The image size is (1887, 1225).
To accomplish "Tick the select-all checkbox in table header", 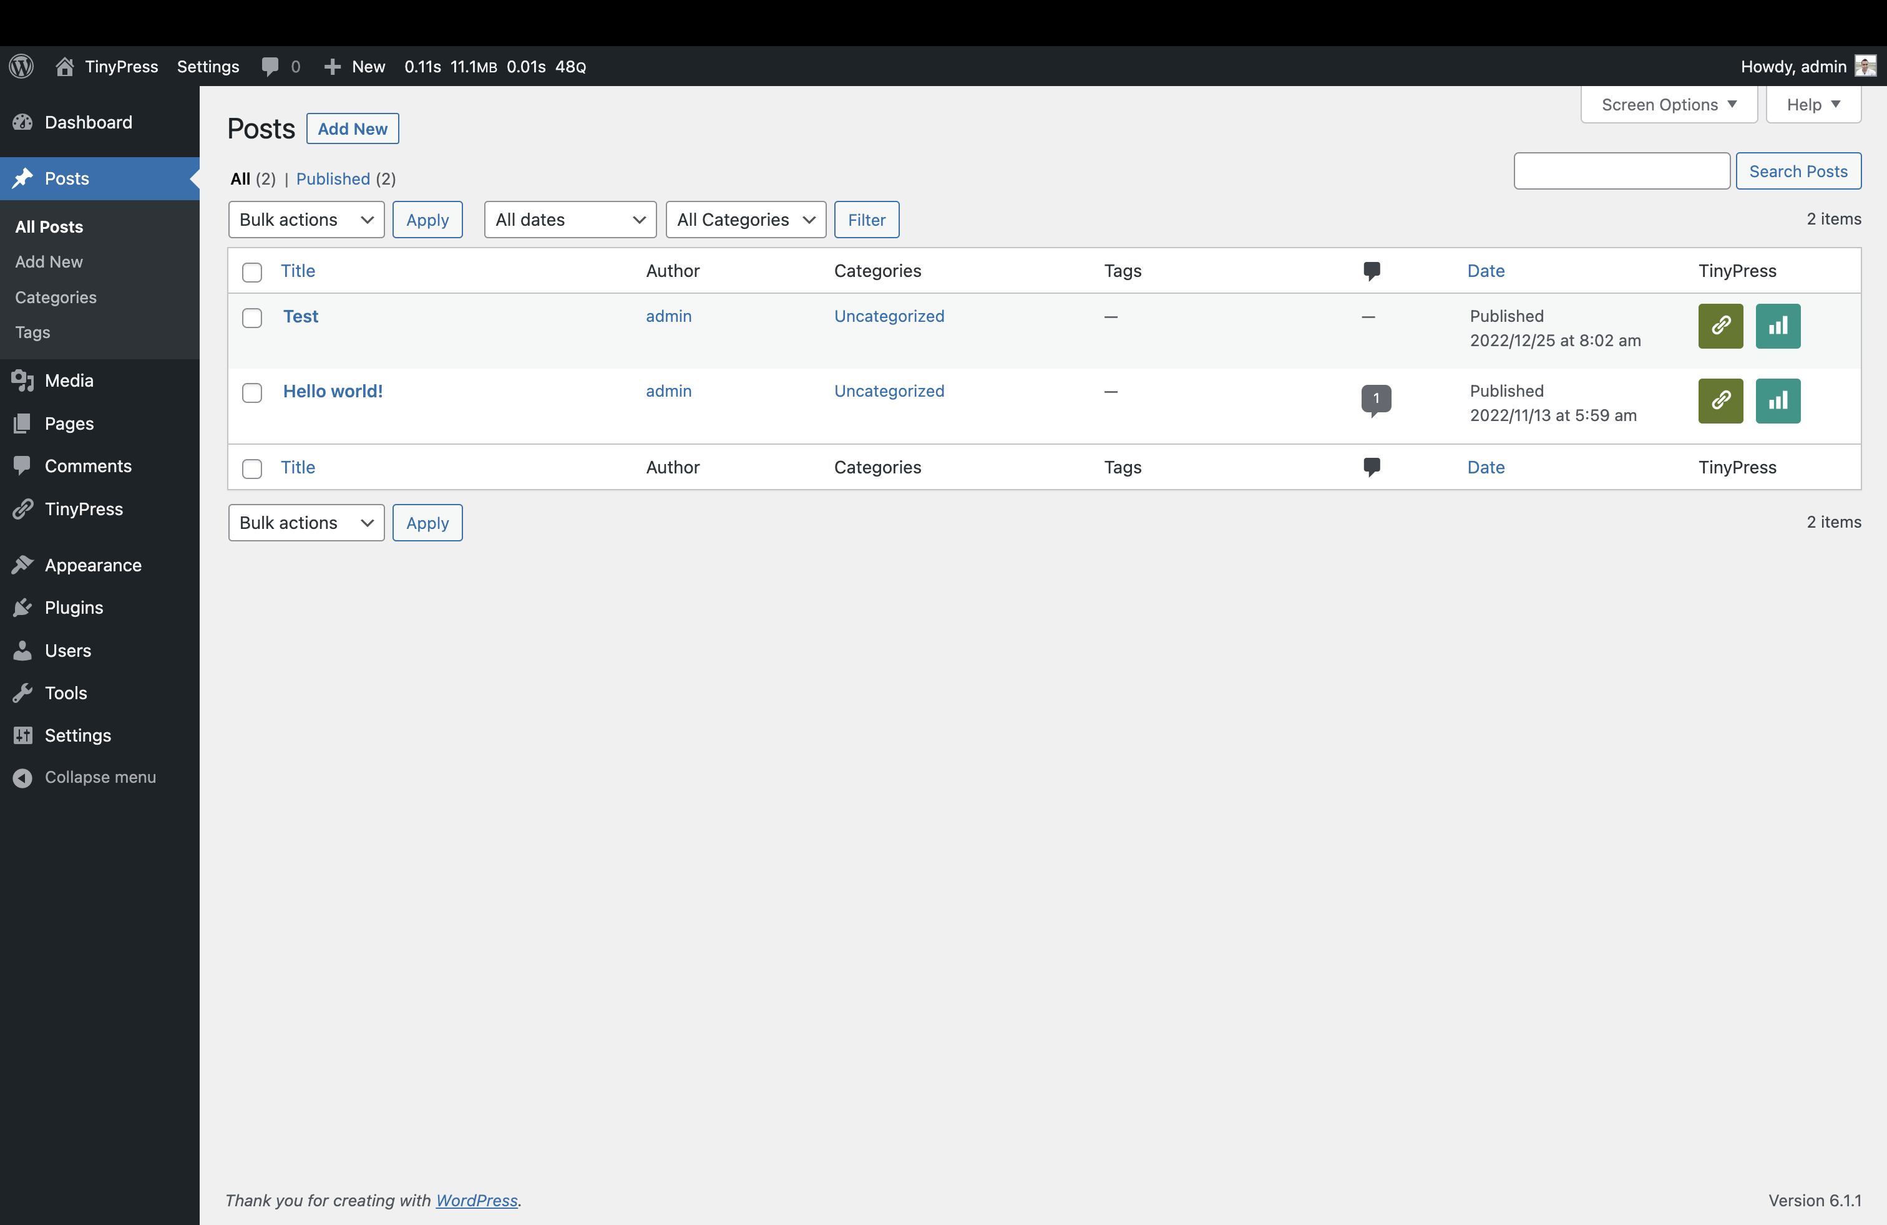I will pyautogui.click(x=252, y=272).
